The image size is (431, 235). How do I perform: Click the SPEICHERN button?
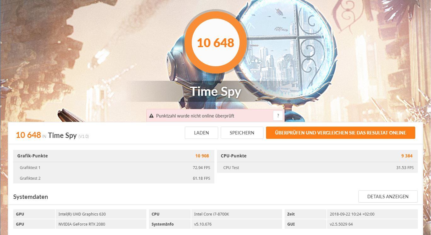tap(242, 133)
